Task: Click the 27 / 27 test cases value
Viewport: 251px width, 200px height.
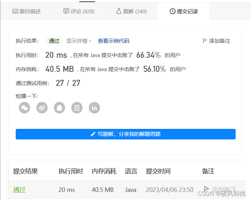Action: coord(68,83)
